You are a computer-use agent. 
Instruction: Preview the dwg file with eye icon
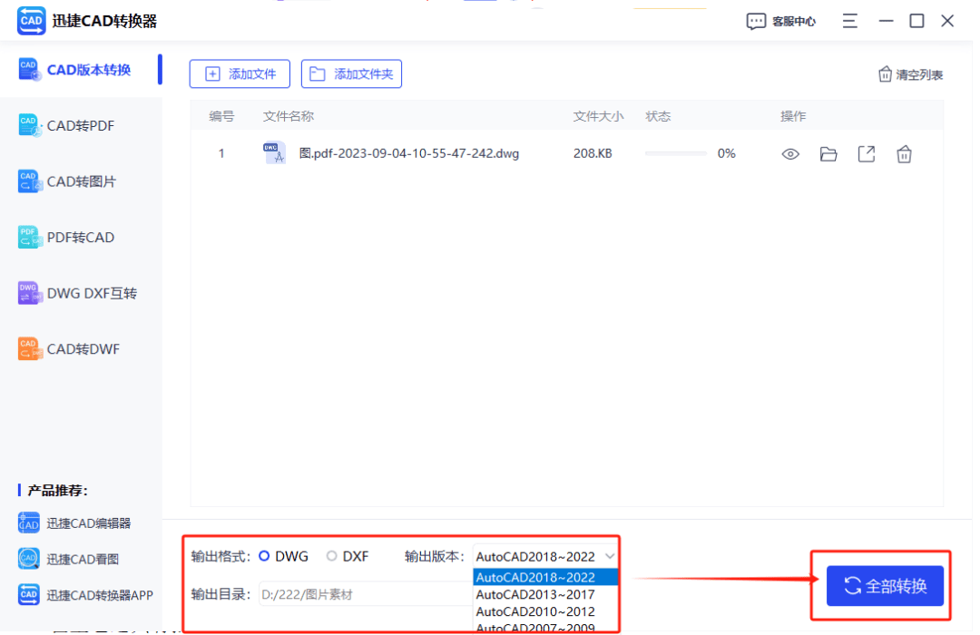790,153
